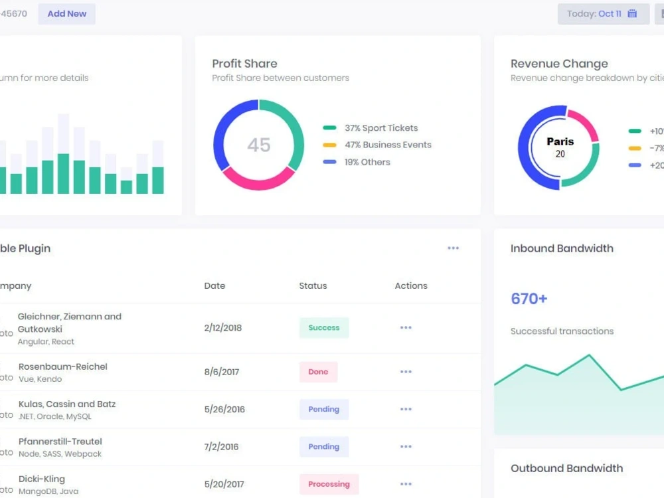Click the Pending badge for Kulas row
This screenshot has width=664, height=498.
(323, 409)
